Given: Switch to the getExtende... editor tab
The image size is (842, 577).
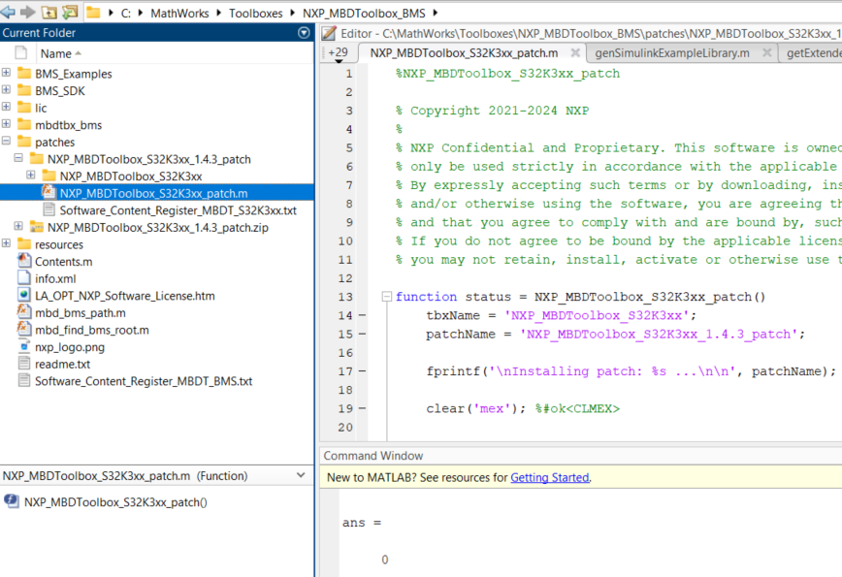Looking at the screenshot, I should tap(814, 53).
